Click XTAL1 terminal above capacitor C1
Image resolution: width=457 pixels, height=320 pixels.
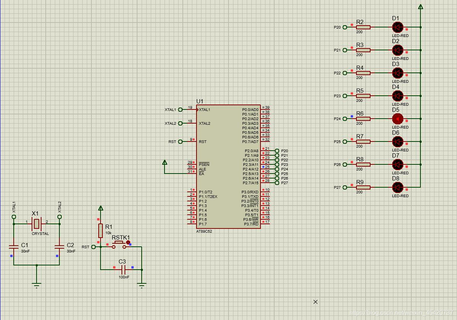point(14,217)
